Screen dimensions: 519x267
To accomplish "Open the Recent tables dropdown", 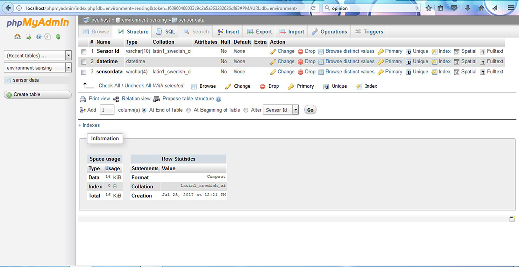I will point(38,56).
